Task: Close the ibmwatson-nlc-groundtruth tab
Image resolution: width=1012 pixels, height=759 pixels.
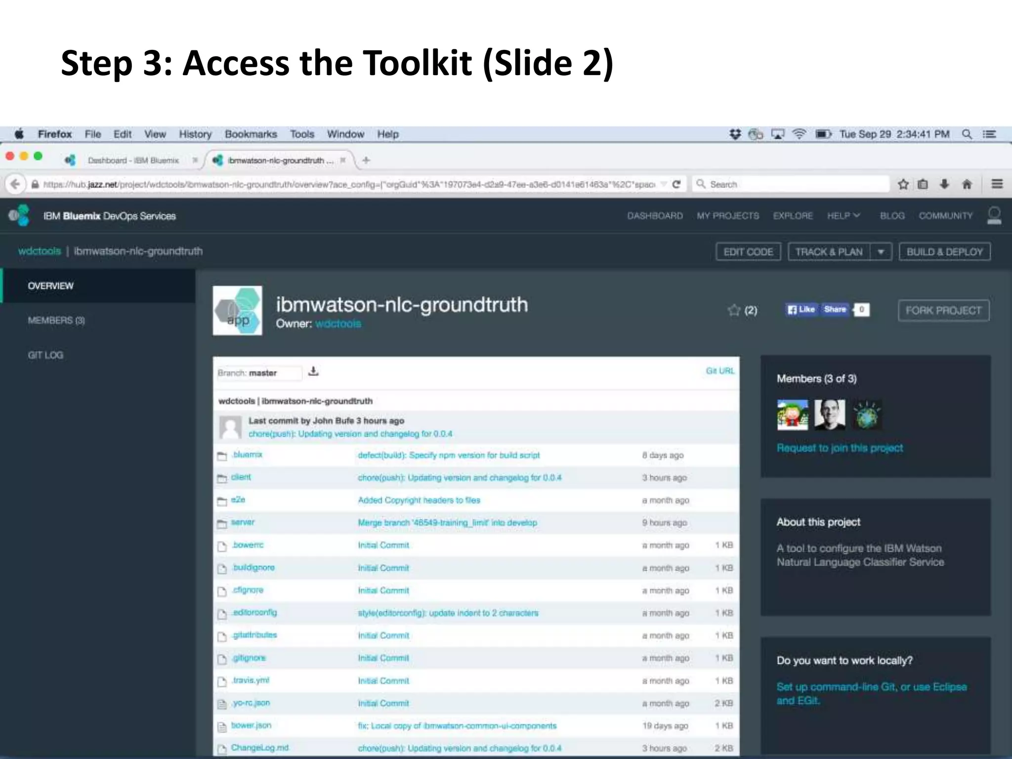Action: [x=342, y=160]
